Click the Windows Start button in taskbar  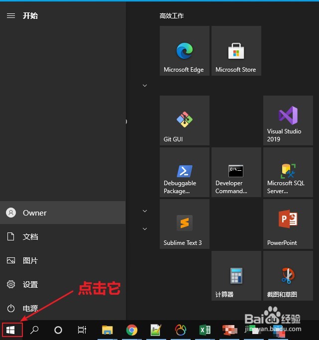(x=10, y=330)
